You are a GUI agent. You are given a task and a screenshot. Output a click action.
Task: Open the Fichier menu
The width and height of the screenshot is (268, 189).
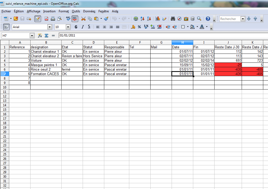point(6,11)
